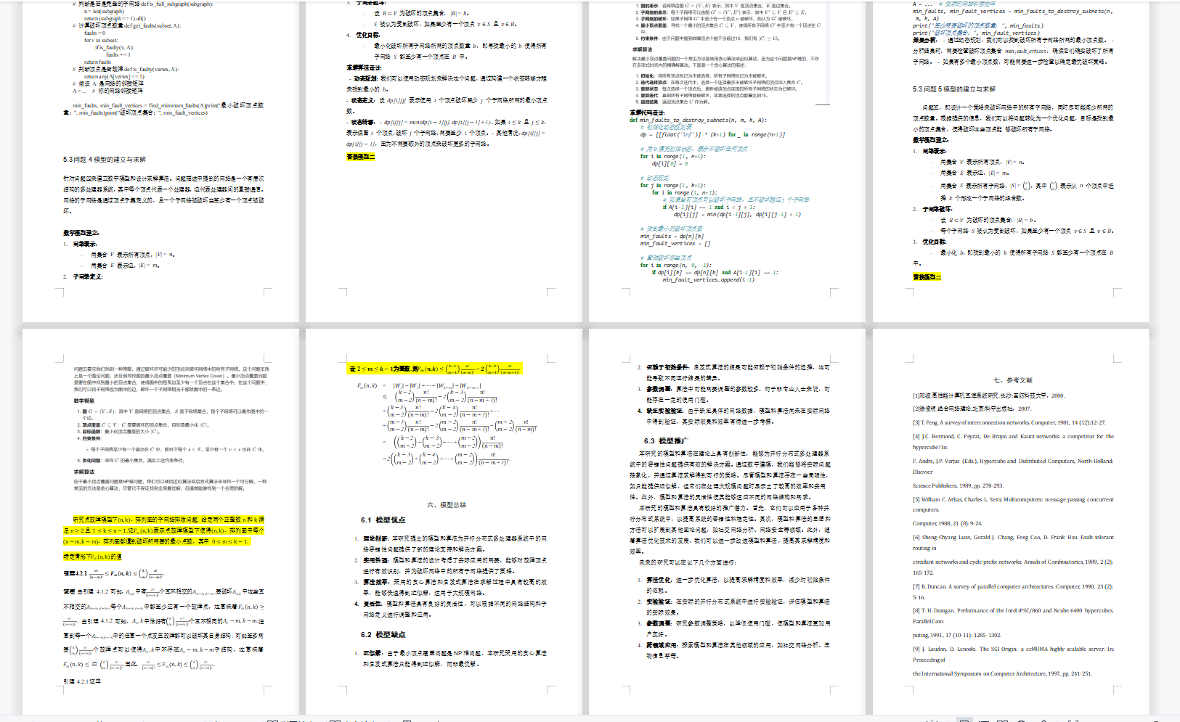Click the yellow highlighted formula line starting "若 2 ≤ m ≤ k−1"

[434, 369]
